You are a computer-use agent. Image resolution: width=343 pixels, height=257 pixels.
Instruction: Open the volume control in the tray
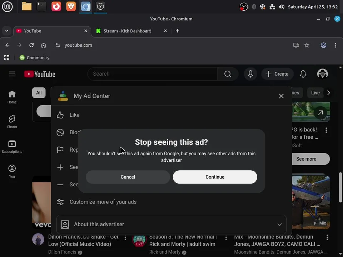click(x=282, y=7)
